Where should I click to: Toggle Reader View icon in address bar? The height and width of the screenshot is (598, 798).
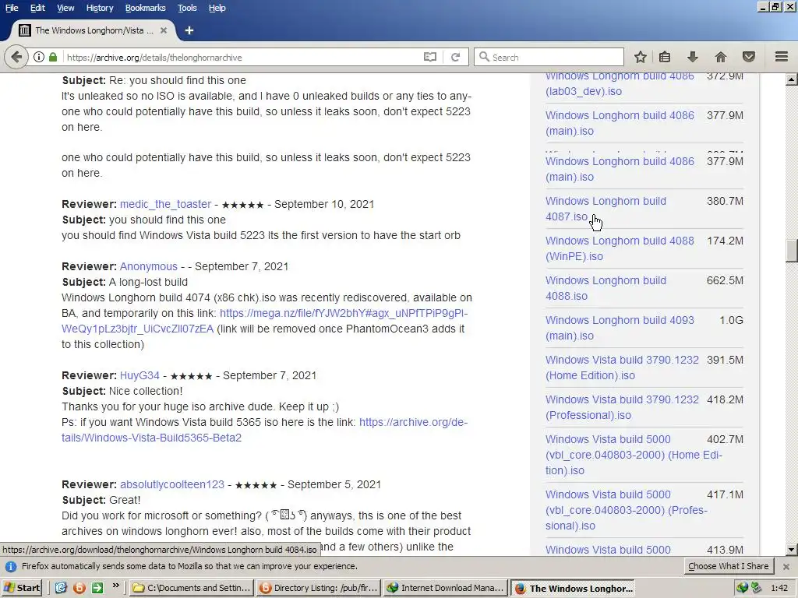pyautogui.click(x=430, y=57)
